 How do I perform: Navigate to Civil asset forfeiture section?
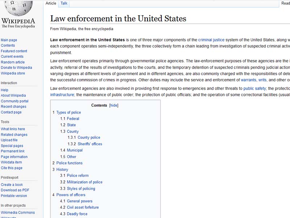(x=83, y=207)
